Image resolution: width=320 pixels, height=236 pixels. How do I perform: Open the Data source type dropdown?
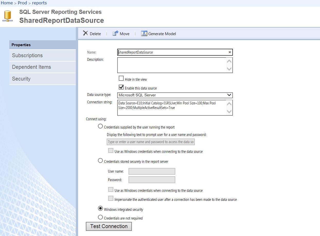click(x=175, y=95)
